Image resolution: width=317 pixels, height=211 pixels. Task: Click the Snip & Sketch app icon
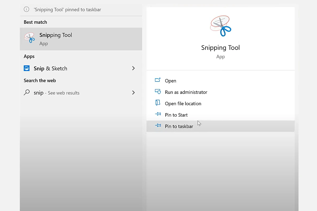(x=27, y=68)
